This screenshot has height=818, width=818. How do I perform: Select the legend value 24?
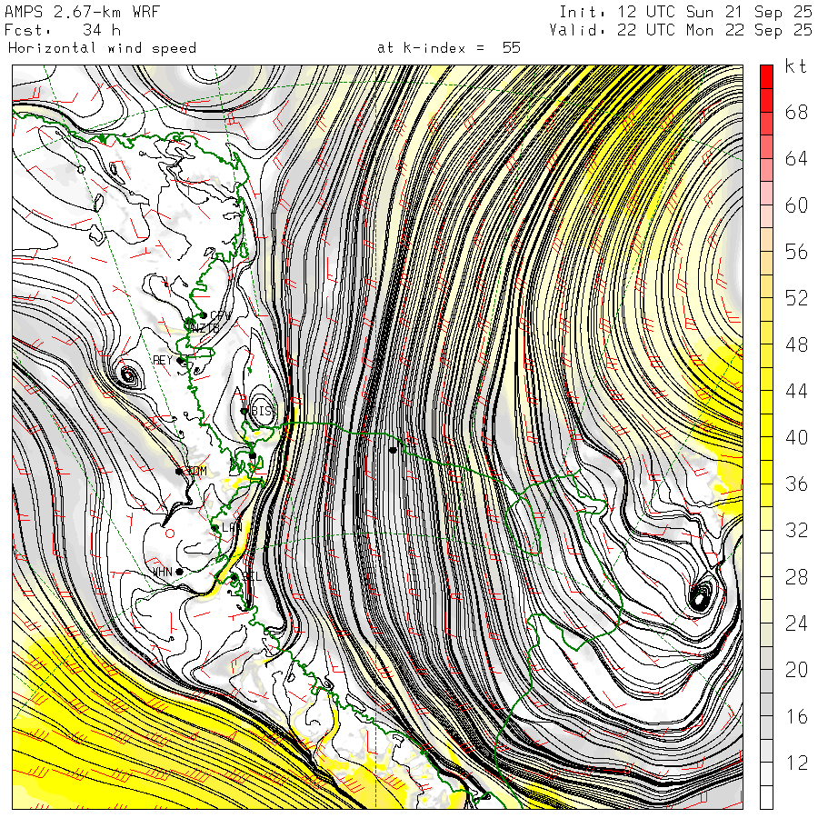(x=796, y=623)
